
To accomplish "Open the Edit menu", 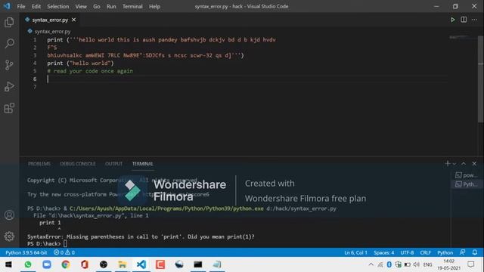I will pos(36,6).
